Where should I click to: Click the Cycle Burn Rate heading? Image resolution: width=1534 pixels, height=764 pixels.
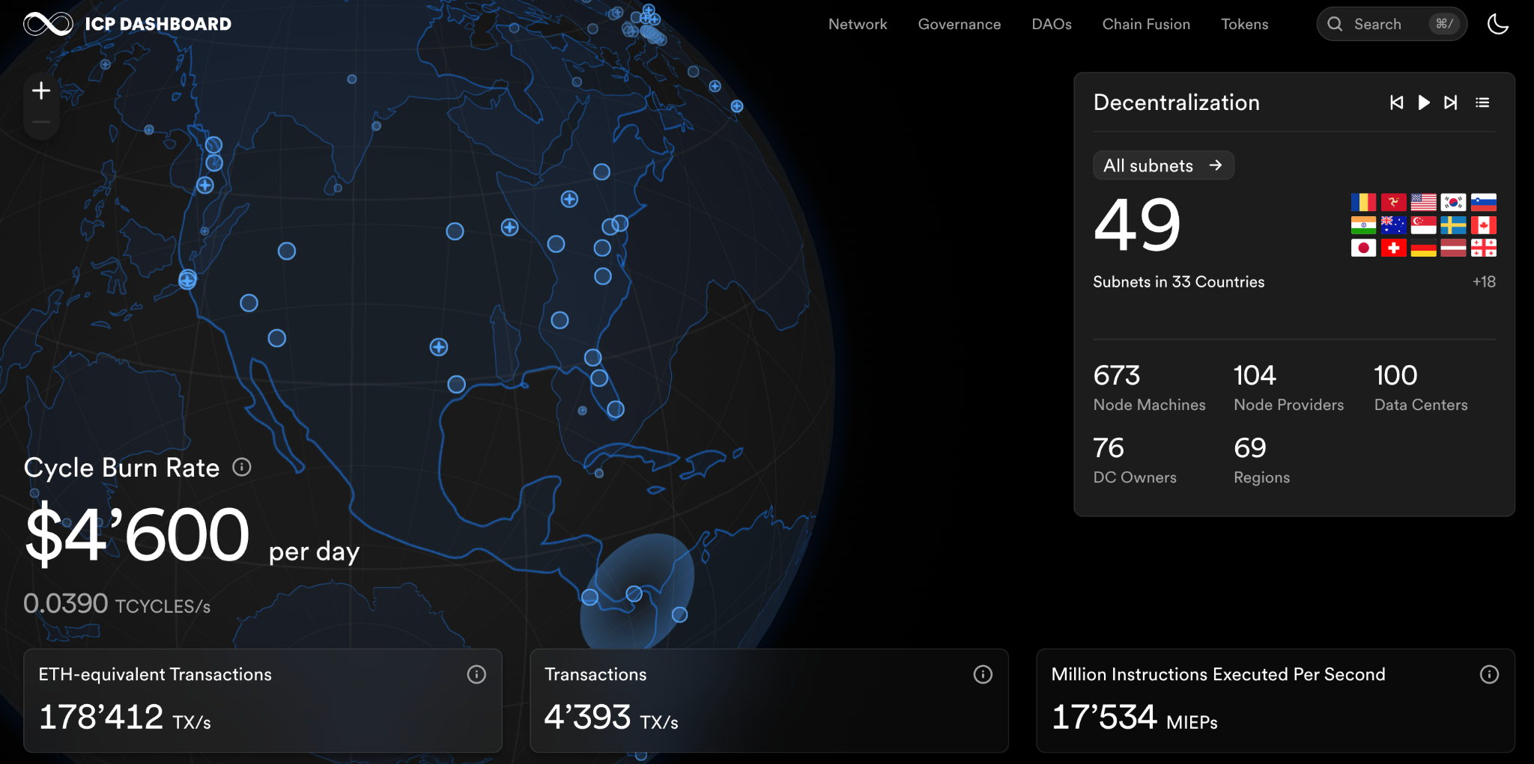pos(121,468)
